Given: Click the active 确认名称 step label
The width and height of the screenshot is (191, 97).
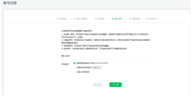Looking at the screenshot, I should pos(119,19).
